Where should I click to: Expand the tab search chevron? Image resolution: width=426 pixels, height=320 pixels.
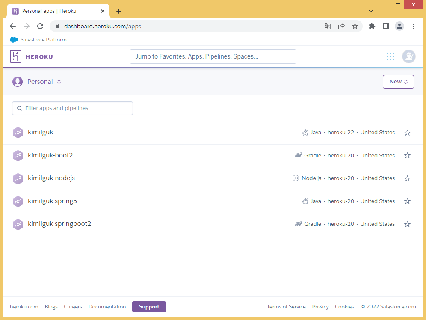point(370,11)
